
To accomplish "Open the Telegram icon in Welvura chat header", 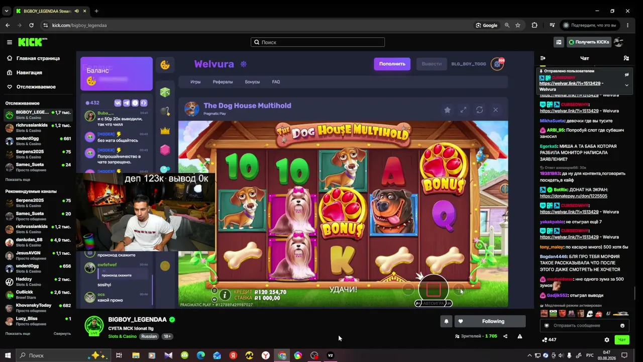I will (x=127, y=103).
